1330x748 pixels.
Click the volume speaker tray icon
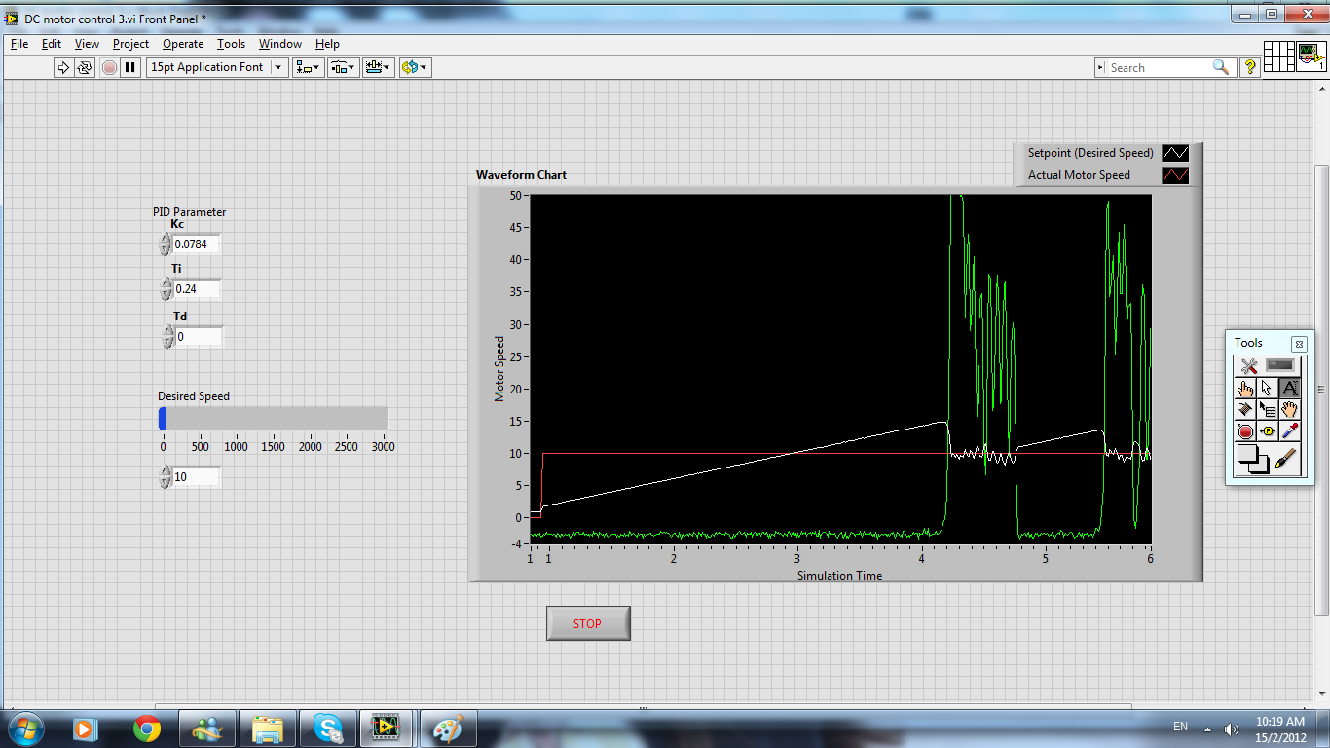coord(1231,728)
